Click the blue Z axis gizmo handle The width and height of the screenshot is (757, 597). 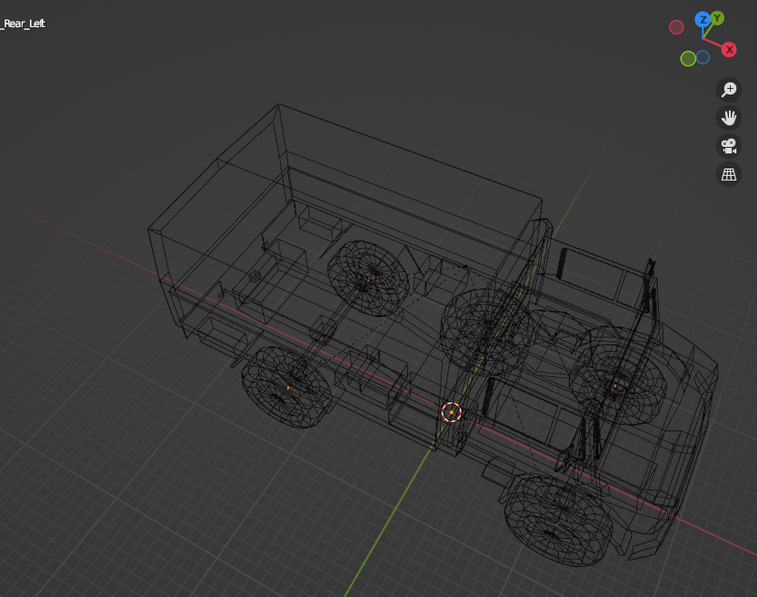click(x=703, y=20)
